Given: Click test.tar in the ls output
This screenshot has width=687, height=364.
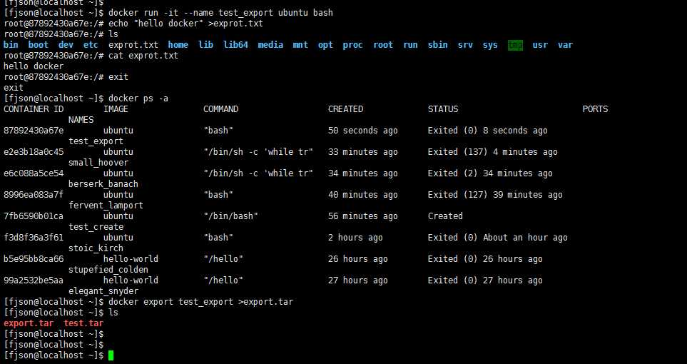Looking at the screenshot, I should pos(83,323).
